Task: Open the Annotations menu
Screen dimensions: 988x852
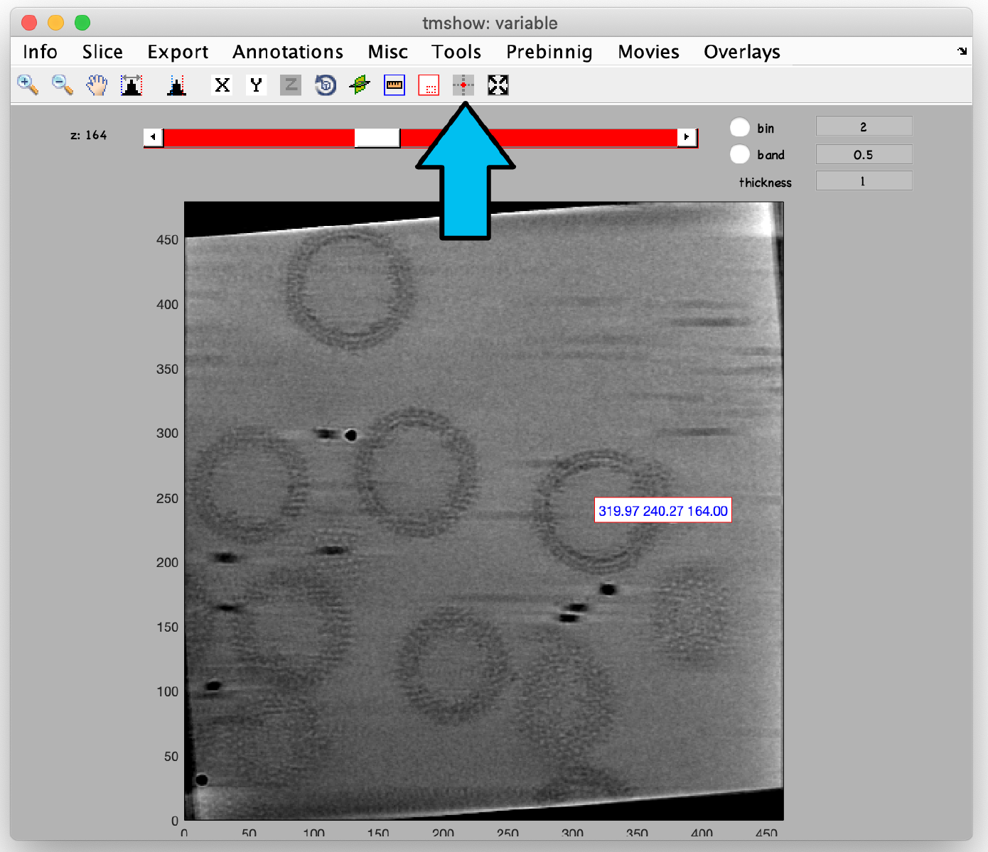Action: coord(288,51)
